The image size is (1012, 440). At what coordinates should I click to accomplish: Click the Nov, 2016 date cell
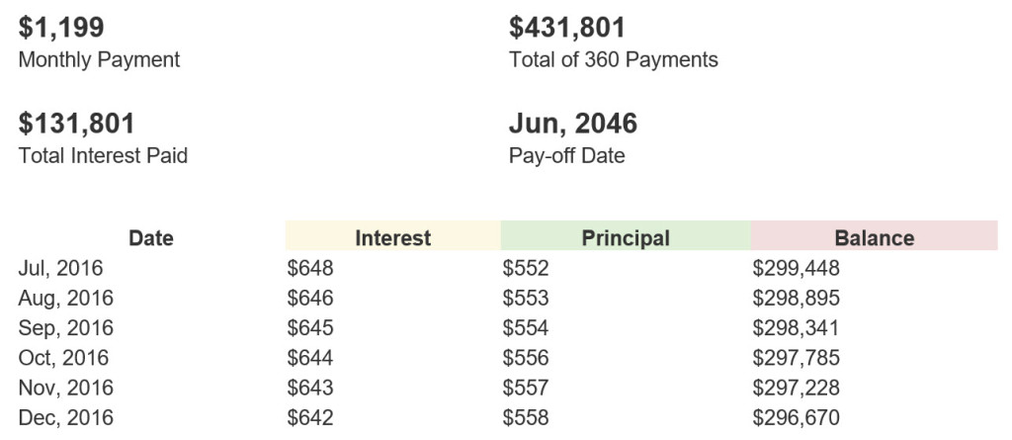66,388
